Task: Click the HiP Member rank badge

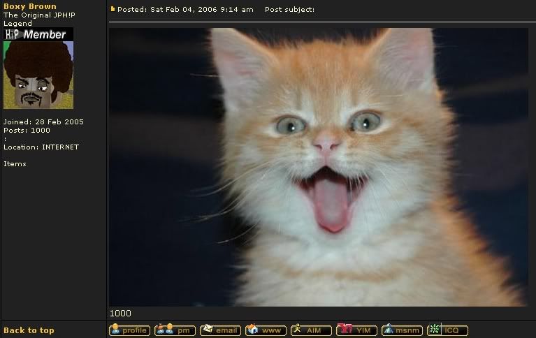Action: 38,34
